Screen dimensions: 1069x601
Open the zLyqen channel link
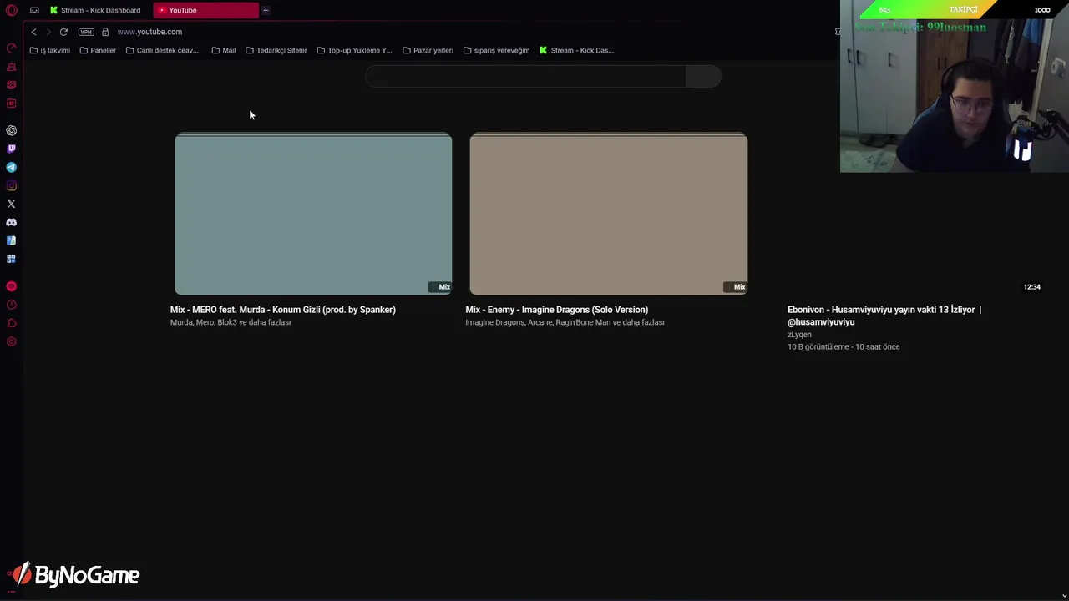point(799,335)
